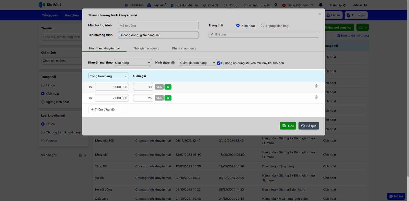
Task: Set second row discount unit to VND
Action: (159, 98)
